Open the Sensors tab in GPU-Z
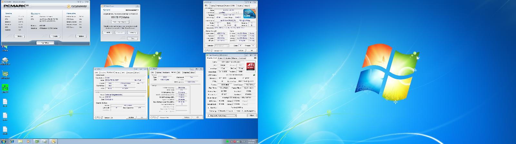The height and width of the screenshot is (144, 516). pyautogui.click(x=221, y=58)
